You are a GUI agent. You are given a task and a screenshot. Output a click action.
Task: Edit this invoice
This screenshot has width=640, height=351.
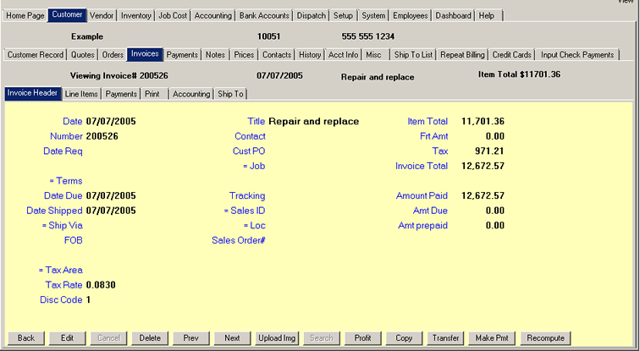coord(68,338)
